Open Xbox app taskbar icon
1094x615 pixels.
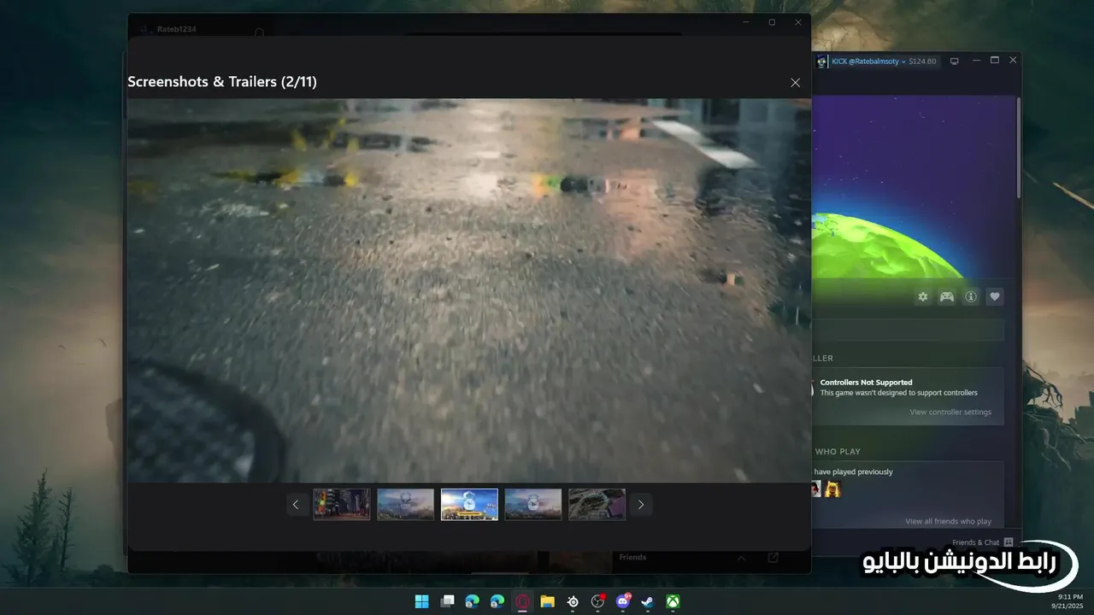[x=673, y=601]
